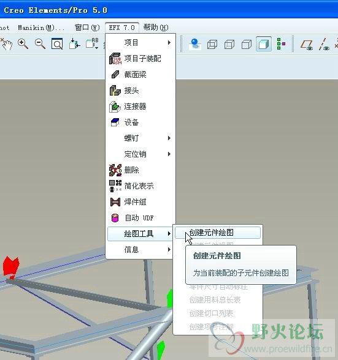Switch to no hidden display icon
The height and width of the screenshot is (360, 338).
(x=247, y=44)
